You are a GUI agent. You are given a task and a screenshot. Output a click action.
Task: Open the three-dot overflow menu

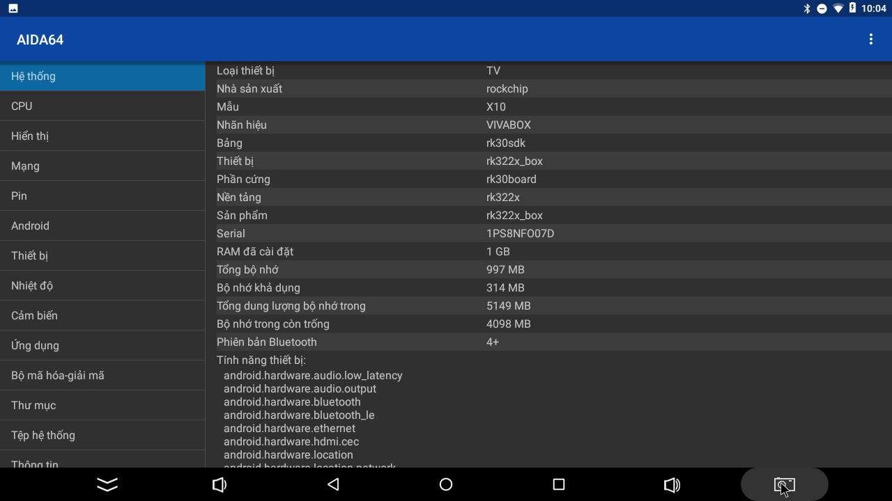870,40
